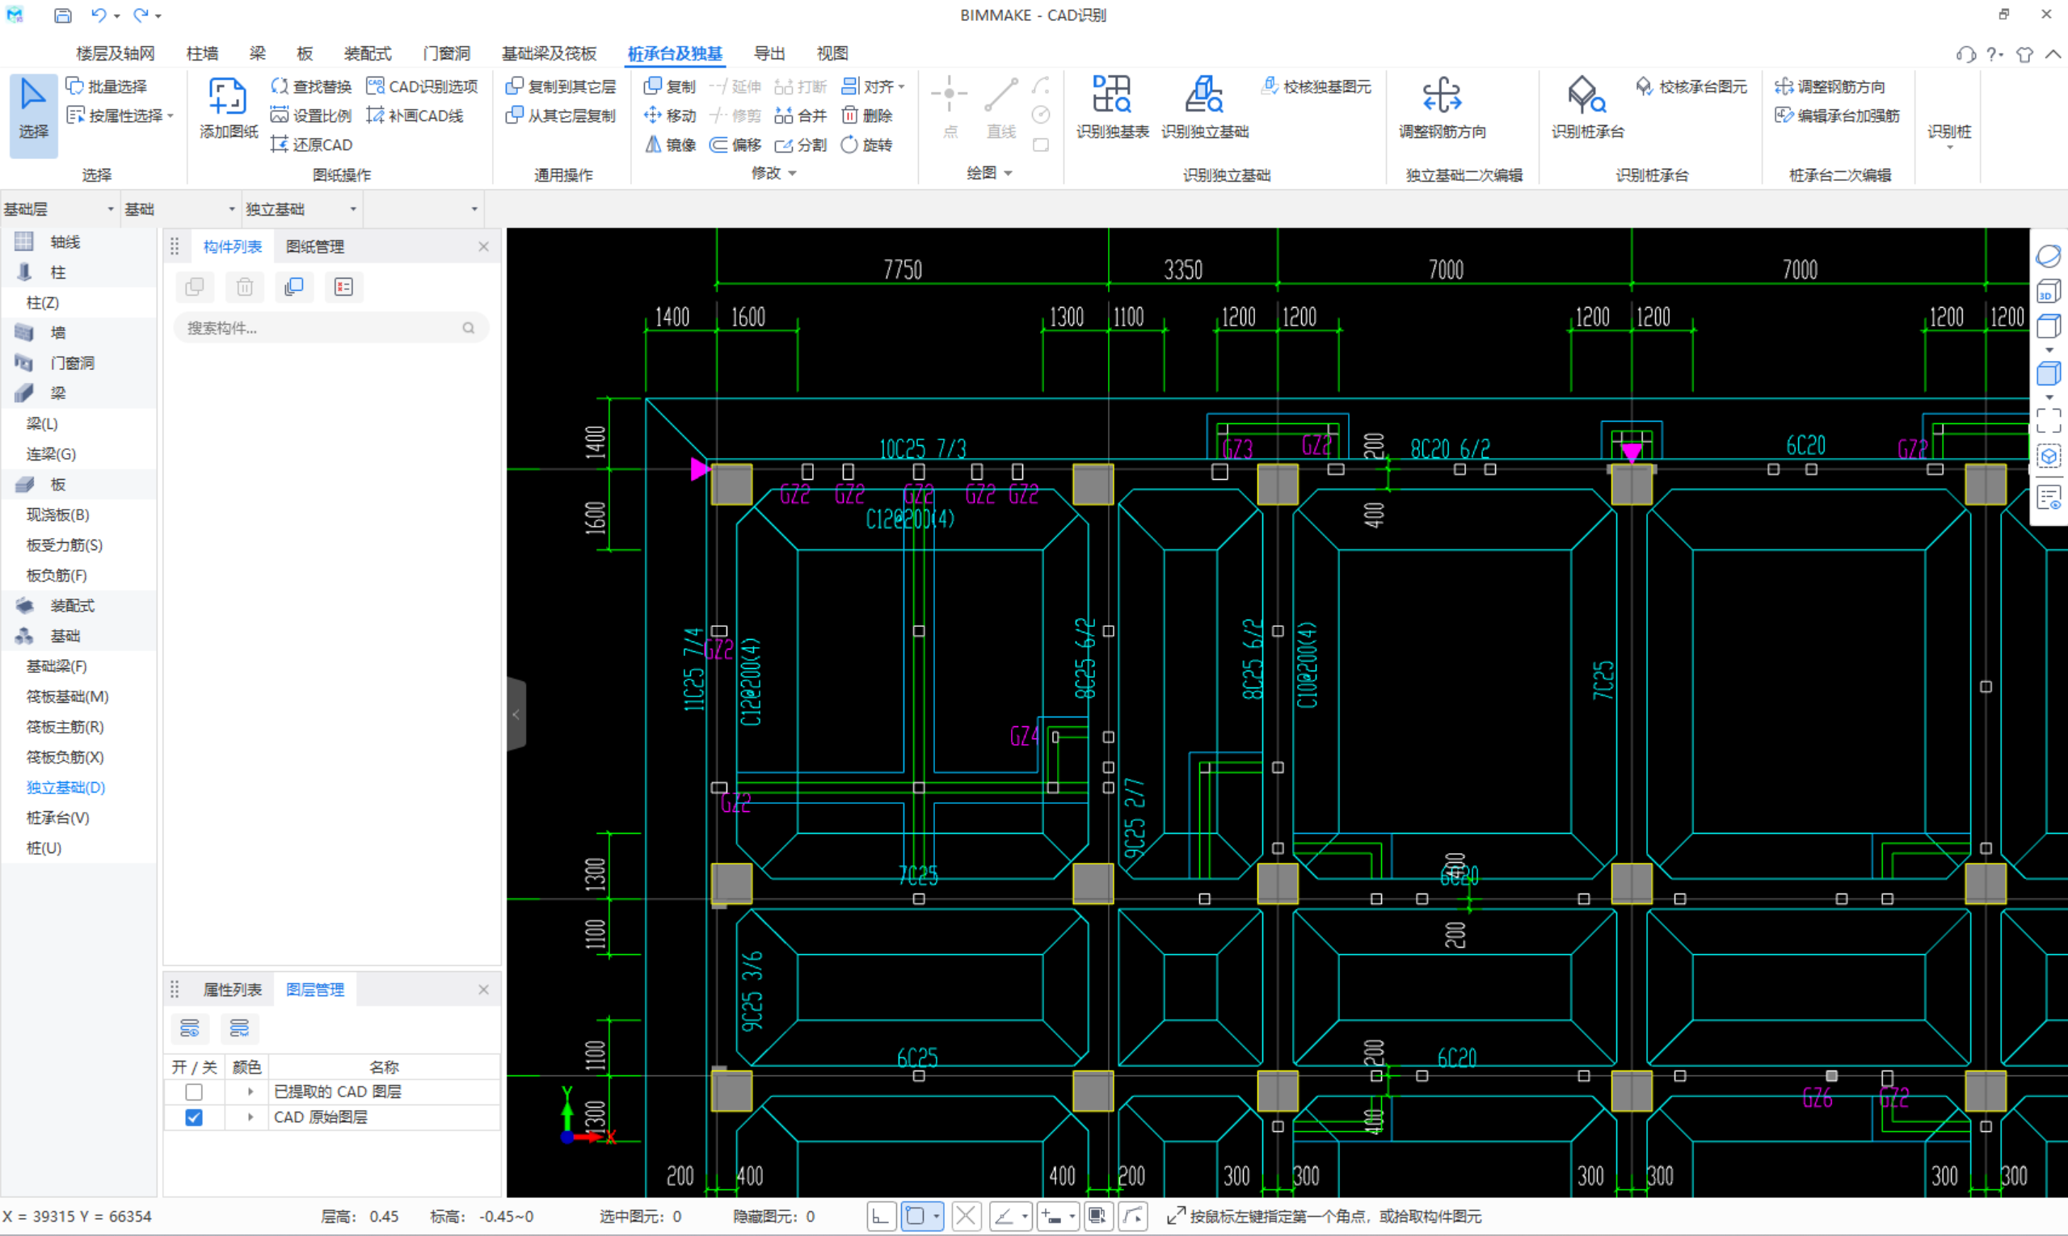2068x1236 pixels.
Task: Expand the 绘图 group dropdown
Action: point(1009,173)
